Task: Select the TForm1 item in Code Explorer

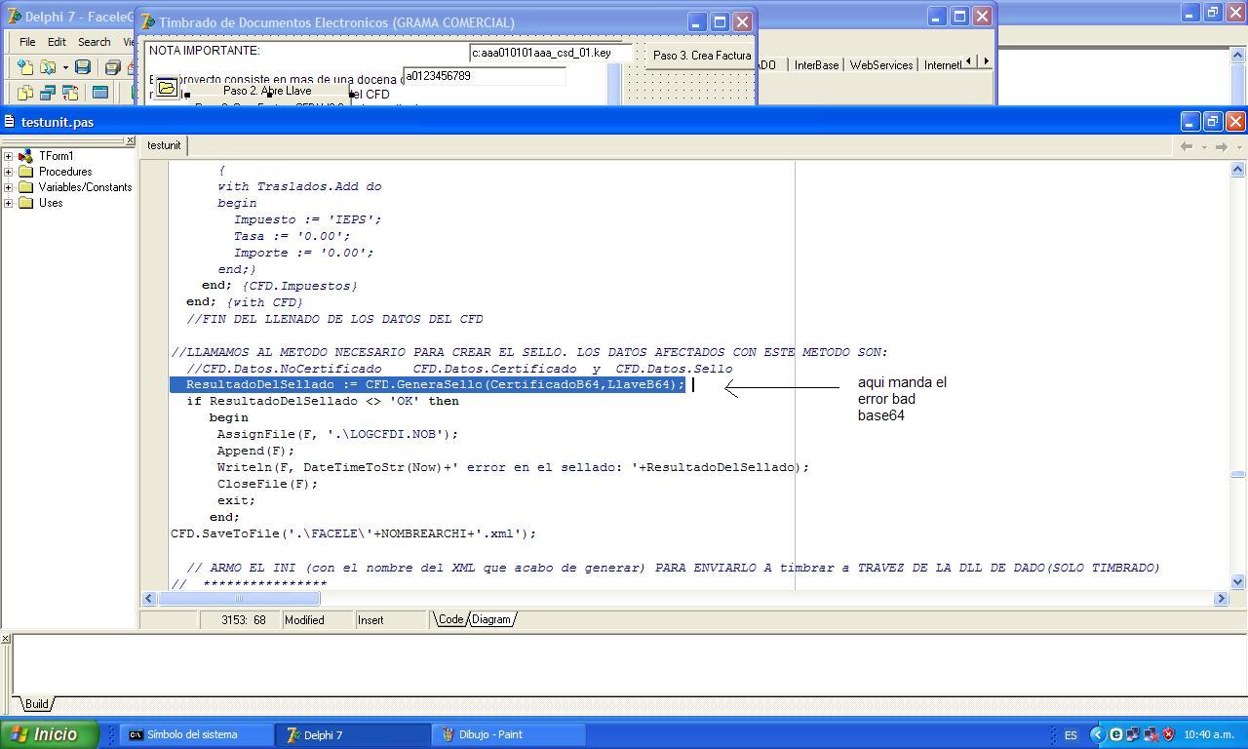Action: tap(56, 156)
